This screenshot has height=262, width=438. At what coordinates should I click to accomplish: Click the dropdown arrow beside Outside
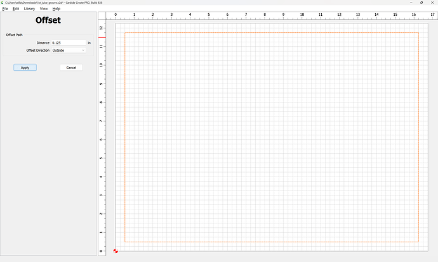(83, 50)
